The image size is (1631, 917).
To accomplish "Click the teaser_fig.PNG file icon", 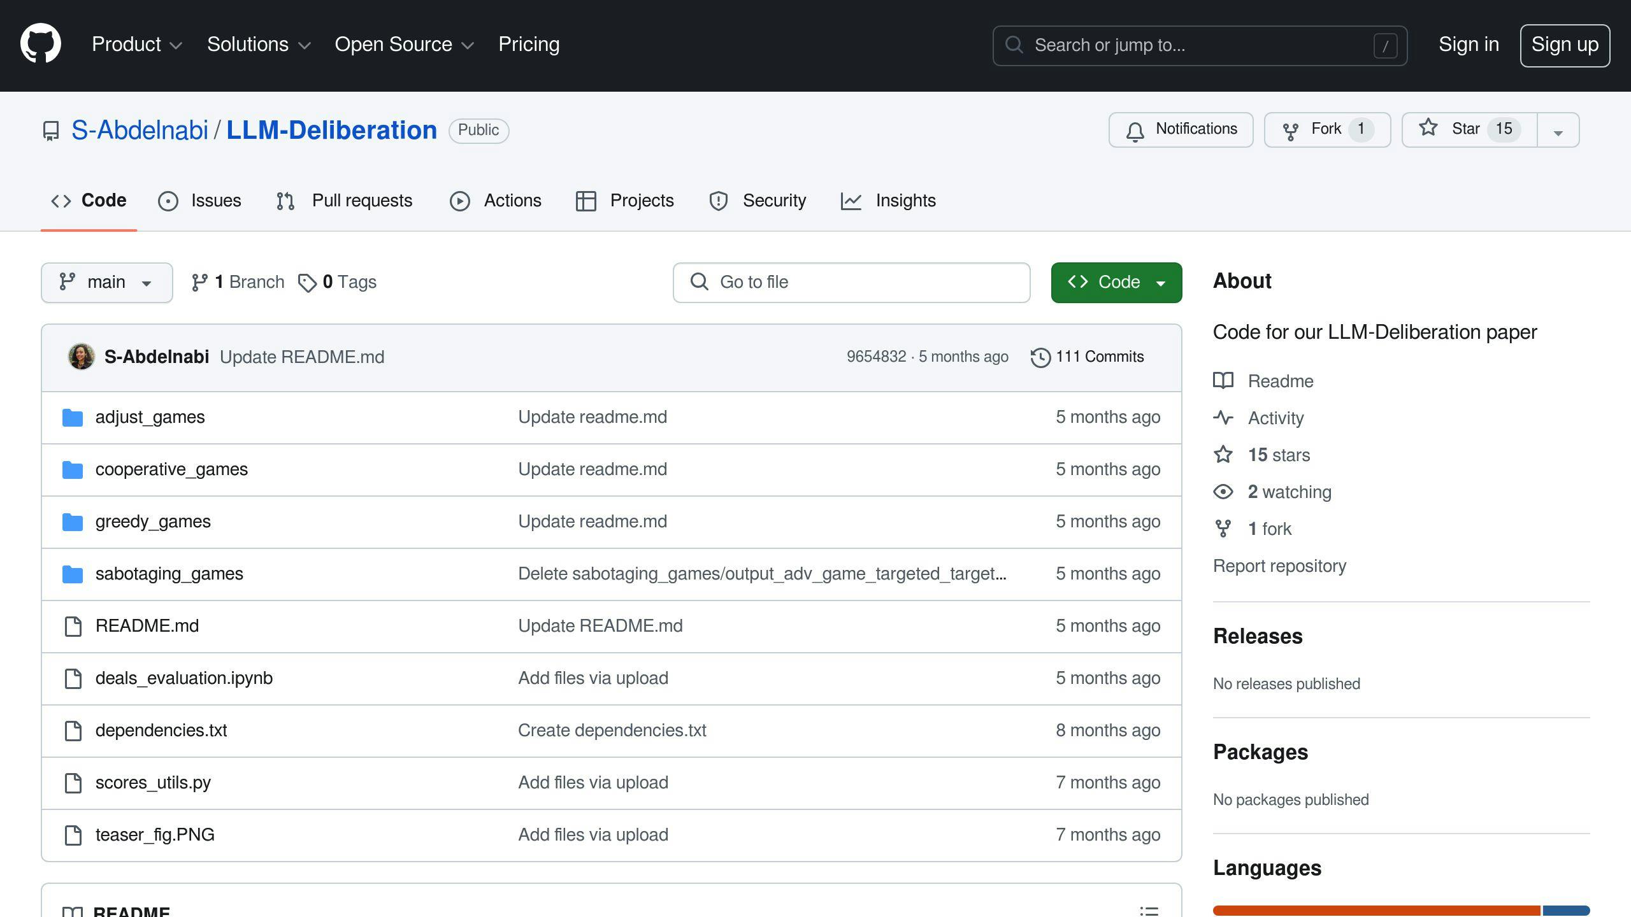I will [73, 835].
